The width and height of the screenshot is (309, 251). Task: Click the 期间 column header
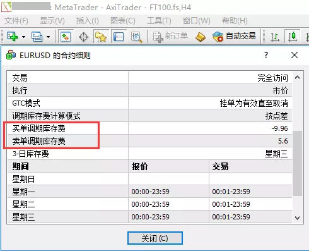[x=20, y=166]
